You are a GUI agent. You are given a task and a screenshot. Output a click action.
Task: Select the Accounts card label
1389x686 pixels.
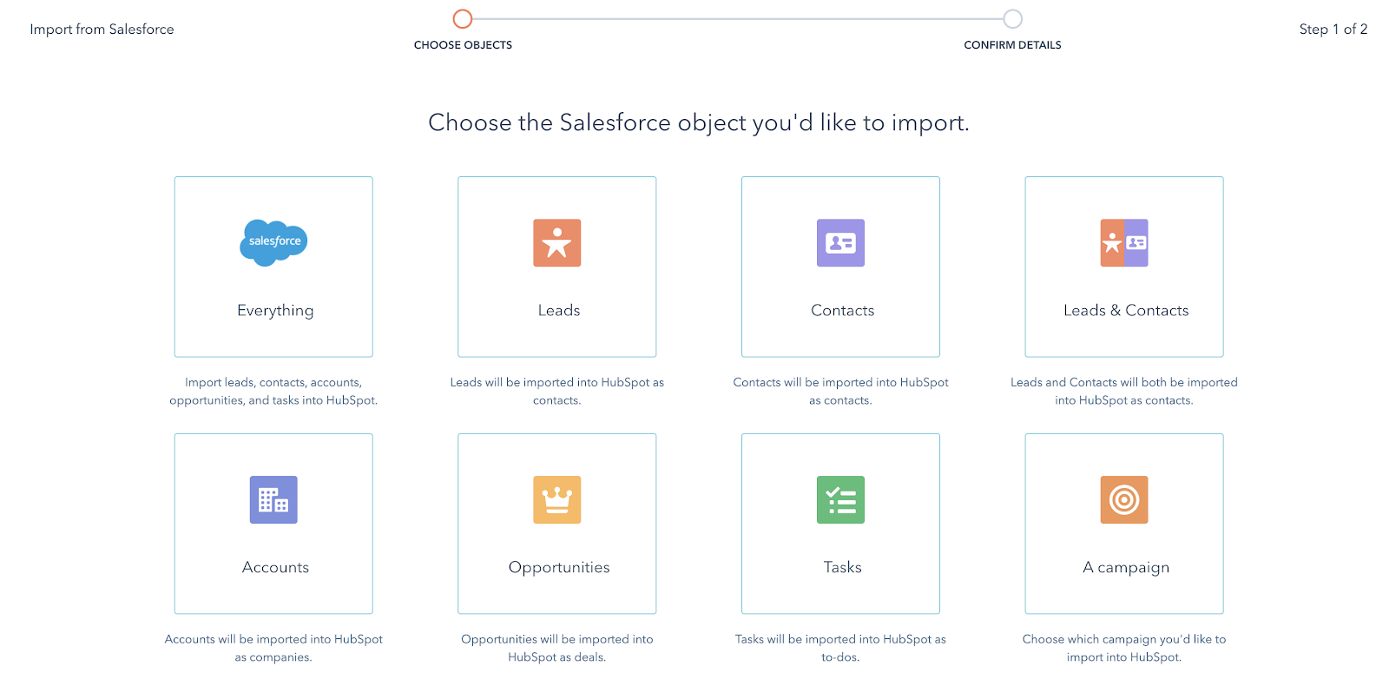pos(275,568)
